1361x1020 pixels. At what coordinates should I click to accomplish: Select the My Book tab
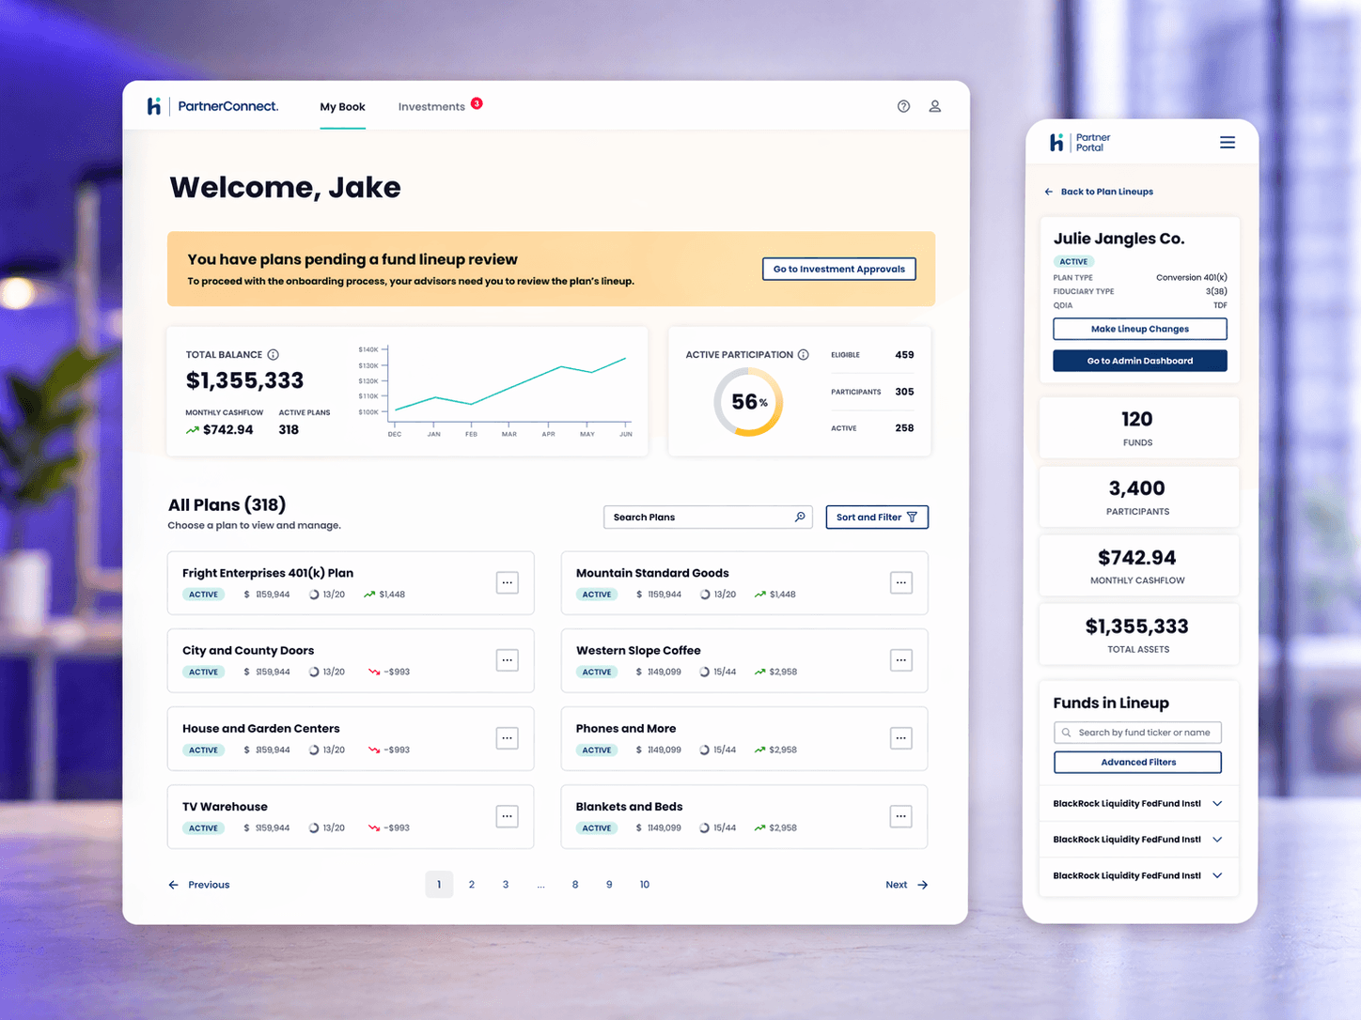pyautogui.click(x=342, y=107)
